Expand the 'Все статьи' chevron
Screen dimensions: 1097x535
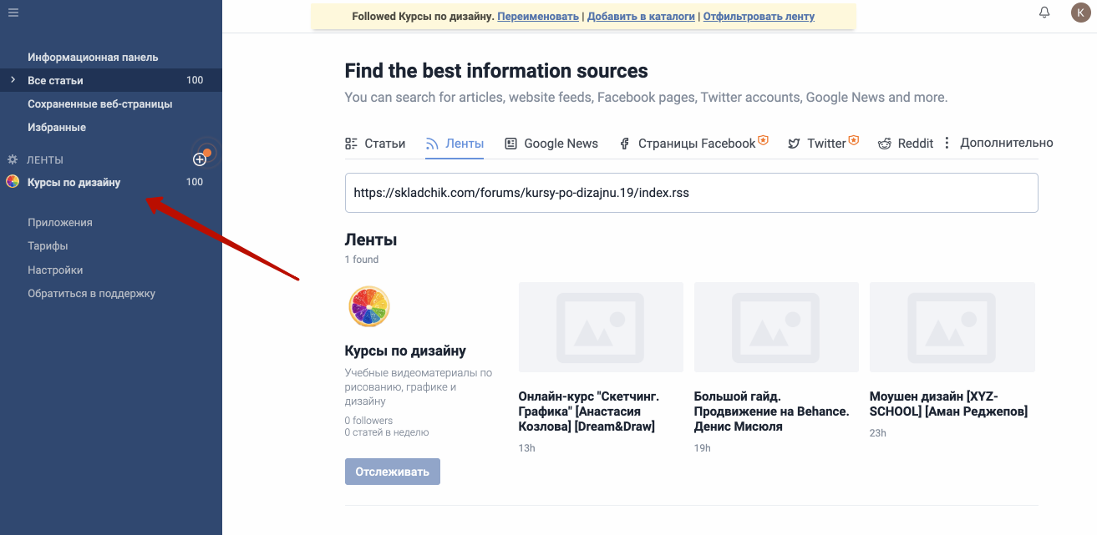13,80
